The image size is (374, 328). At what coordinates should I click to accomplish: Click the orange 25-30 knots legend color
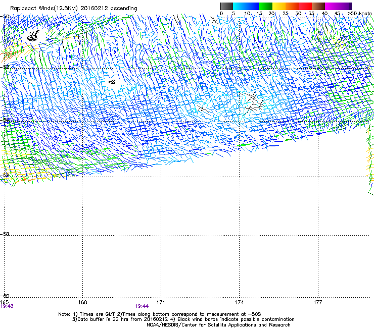pyautogui.click(x=292, y=6)
